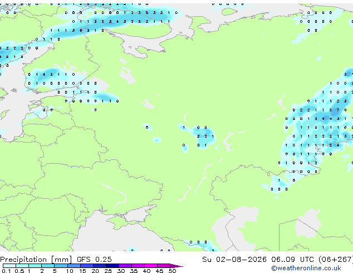
Task: Pick the 2–5 mm legend swatch
Action: [48, 266]
